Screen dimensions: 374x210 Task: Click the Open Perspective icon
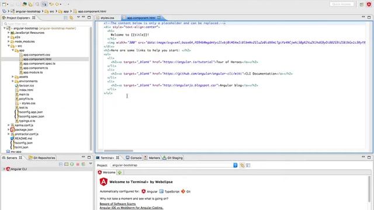click(x=362, y=4)
